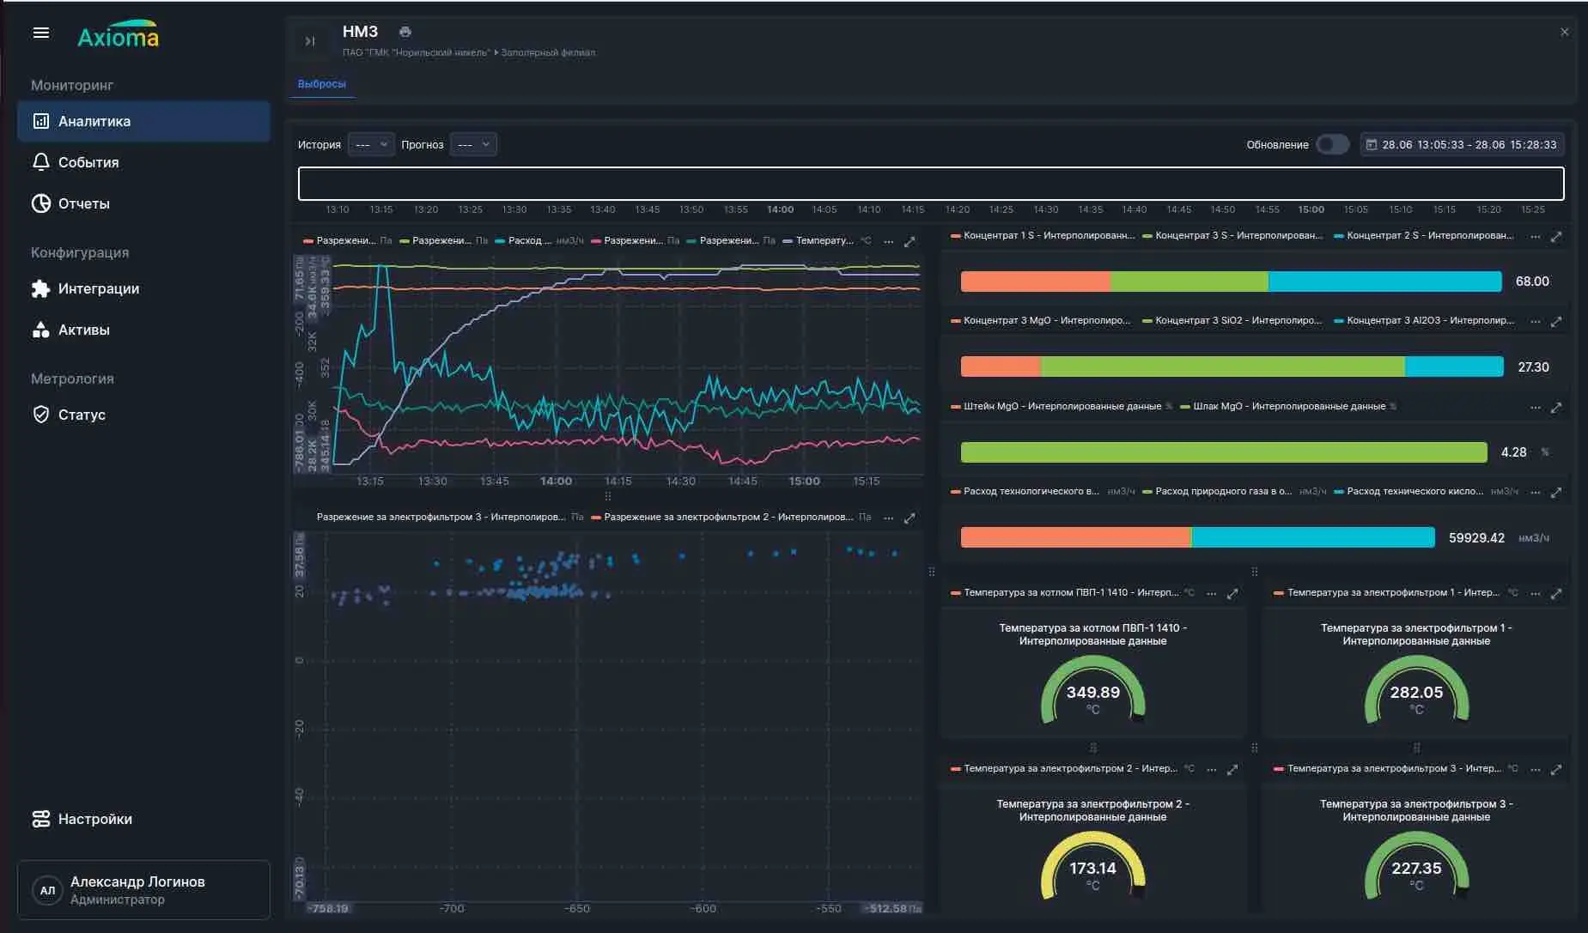Expand the Концентрат 1 S bar panel
This screenshot has height=933, width=1588.
[x=1556, y=236]
